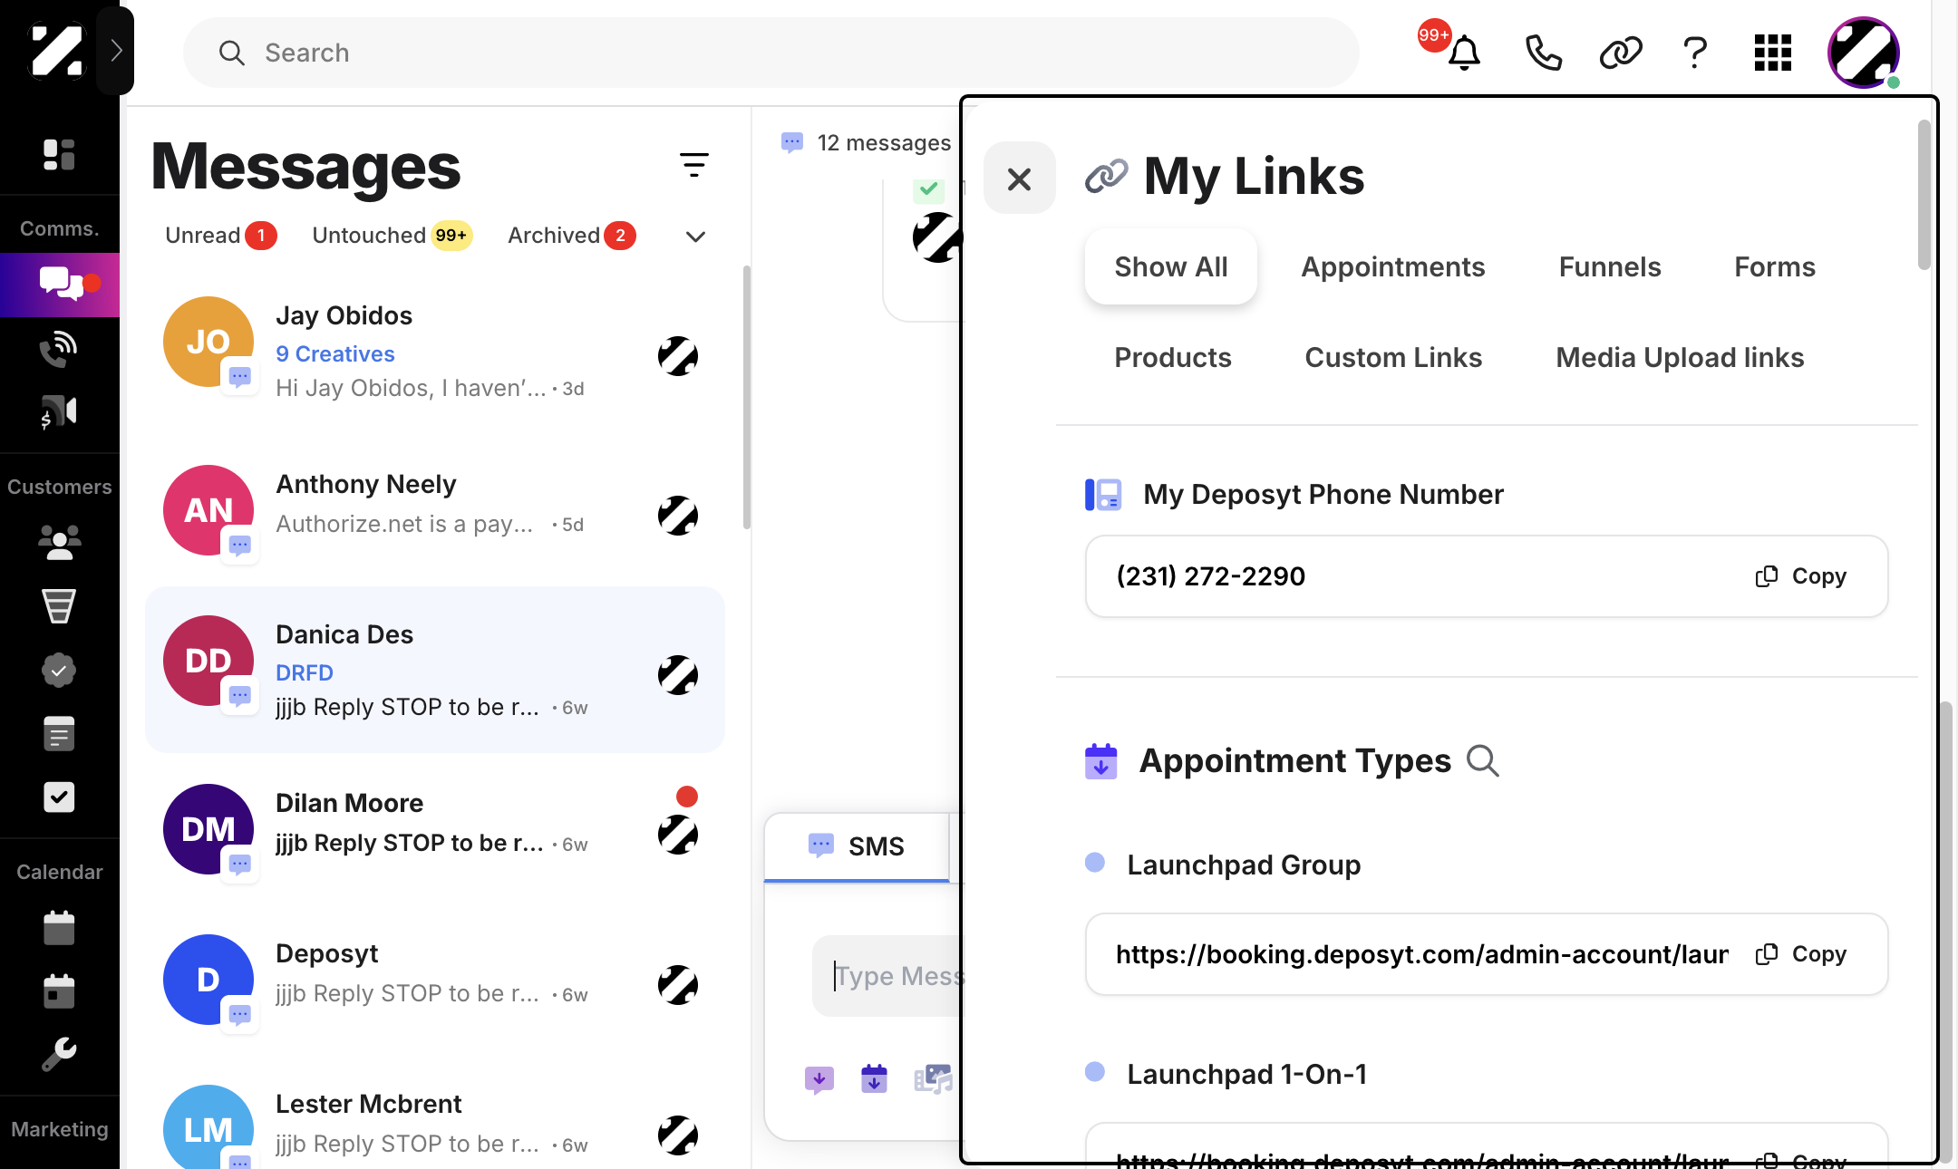Switch to Appointments links tab
This screenshot has height=1169, width=1958.
pos(1393,266)
